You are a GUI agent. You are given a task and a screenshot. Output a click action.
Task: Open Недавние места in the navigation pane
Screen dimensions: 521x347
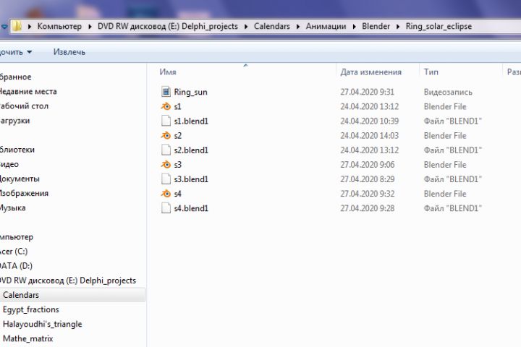[x=28, y=91]
